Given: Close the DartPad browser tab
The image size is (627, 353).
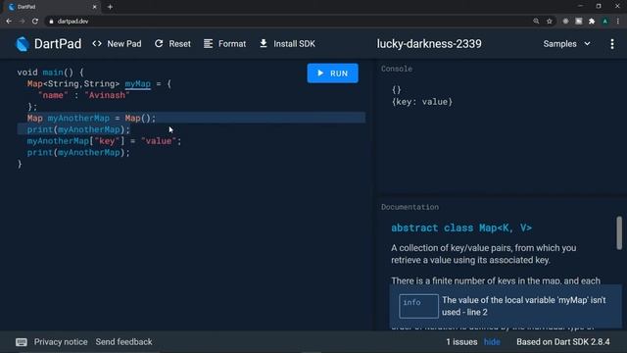Looking at the screenshot, I should (94, 7).
